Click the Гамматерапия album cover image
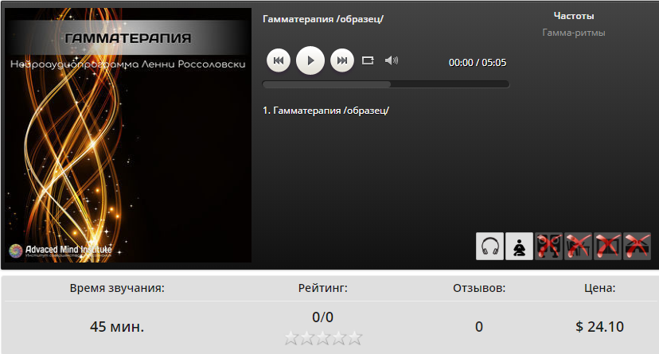Screen dimensions: 659x354 128,135
